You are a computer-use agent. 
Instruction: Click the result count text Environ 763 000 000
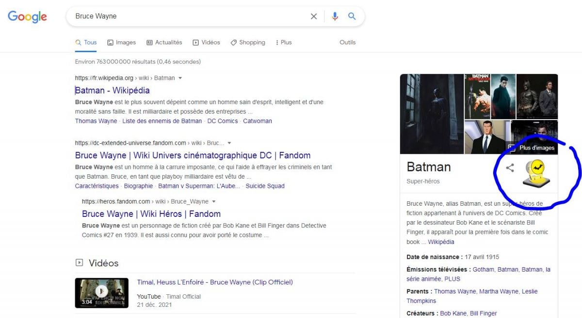138,62
